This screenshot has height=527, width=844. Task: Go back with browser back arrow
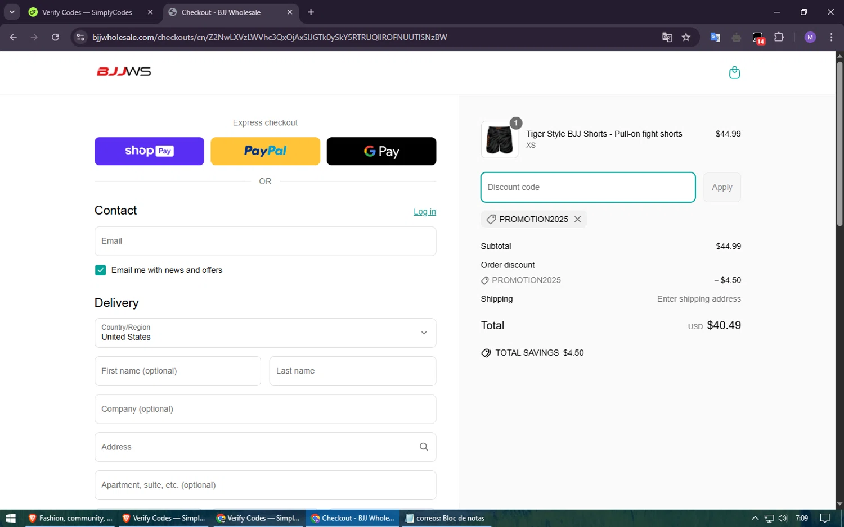14,37
